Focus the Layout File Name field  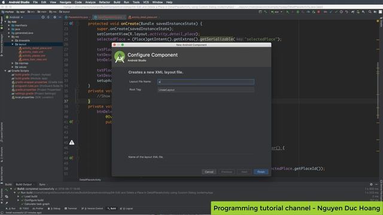206,82
